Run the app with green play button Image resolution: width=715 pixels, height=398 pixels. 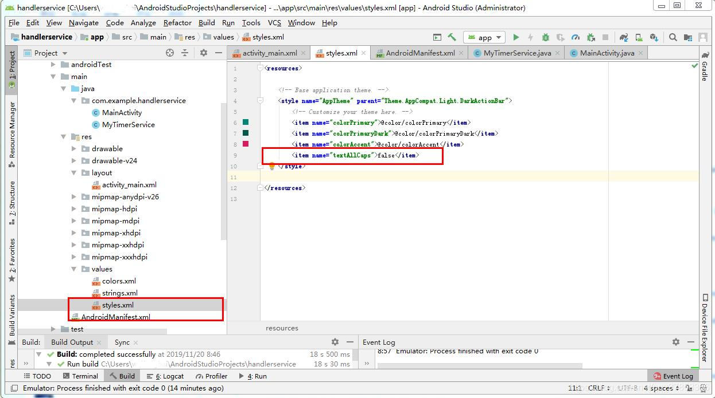[x=516, y=37]
